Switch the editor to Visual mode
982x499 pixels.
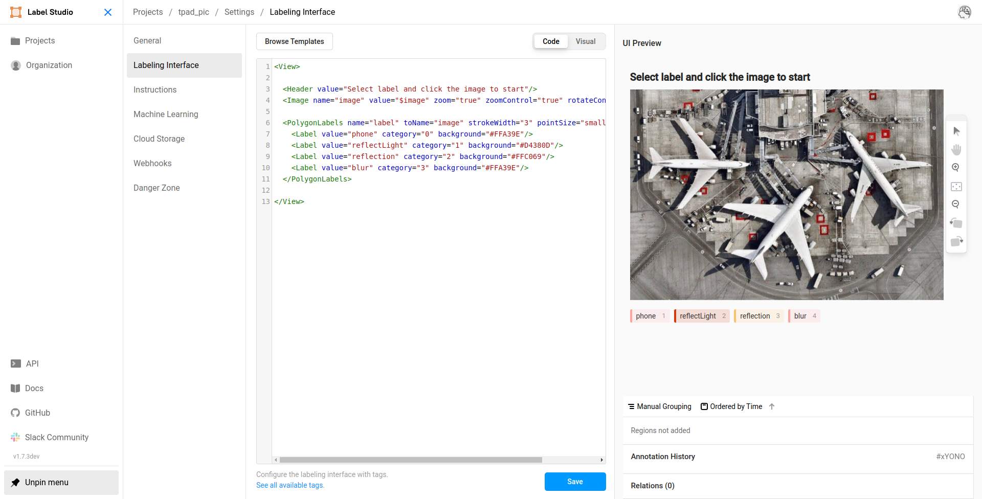pos(585,41)
